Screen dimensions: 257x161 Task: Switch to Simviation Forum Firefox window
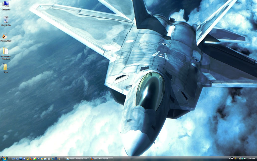point(101,158)
